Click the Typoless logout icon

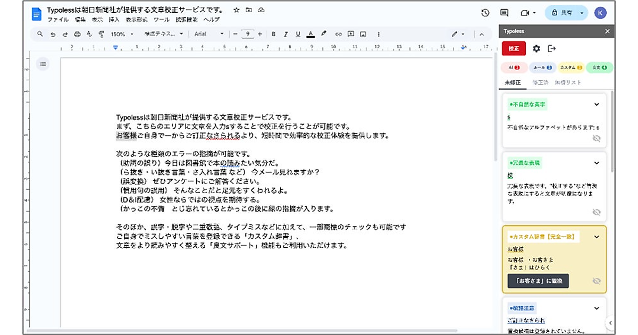tap(552, 48)
